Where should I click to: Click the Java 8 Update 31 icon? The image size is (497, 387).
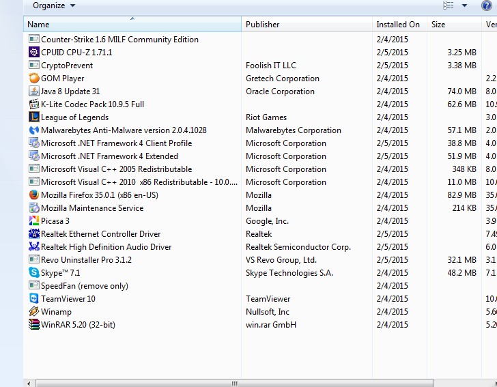coord(34,91)
